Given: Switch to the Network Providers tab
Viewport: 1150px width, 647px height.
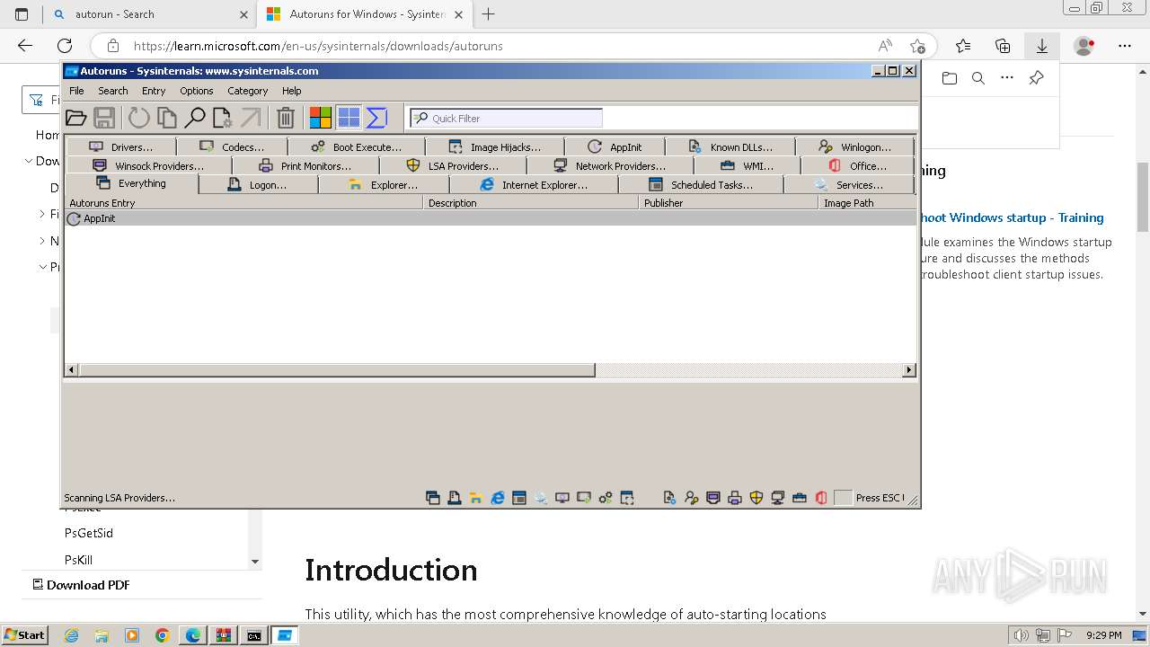Looking at the screenshot, I should pos(610,165).
